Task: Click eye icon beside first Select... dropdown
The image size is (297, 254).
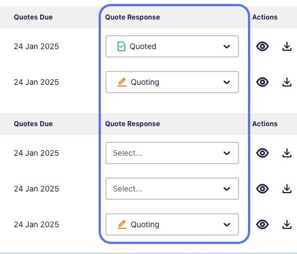Action: click(x=262, y=153)
